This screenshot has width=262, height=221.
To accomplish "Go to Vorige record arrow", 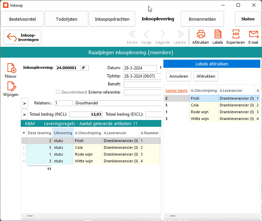I will 146,34.
